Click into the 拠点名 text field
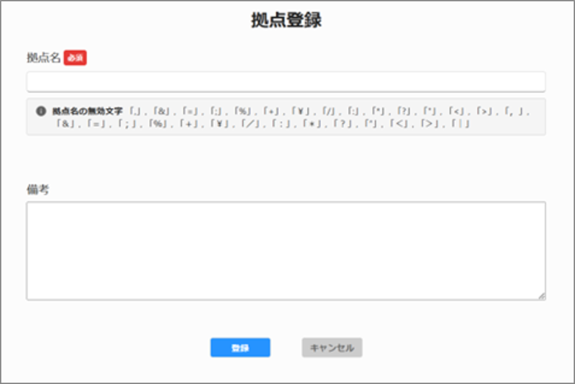The width and height of the screenshot is (575, 384). tap(286, 82)
